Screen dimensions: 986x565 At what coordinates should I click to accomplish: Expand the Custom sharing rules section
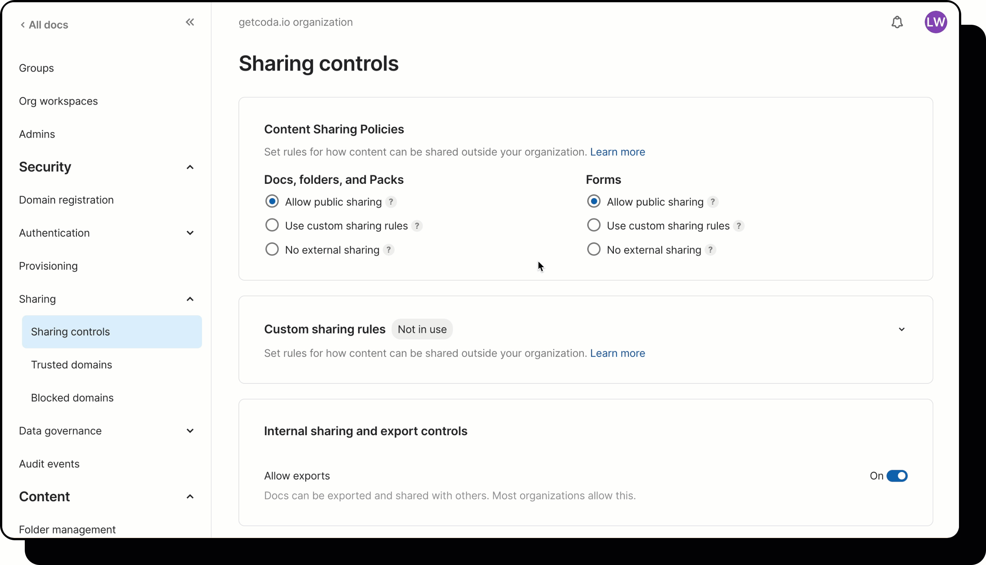click(902, 329)
